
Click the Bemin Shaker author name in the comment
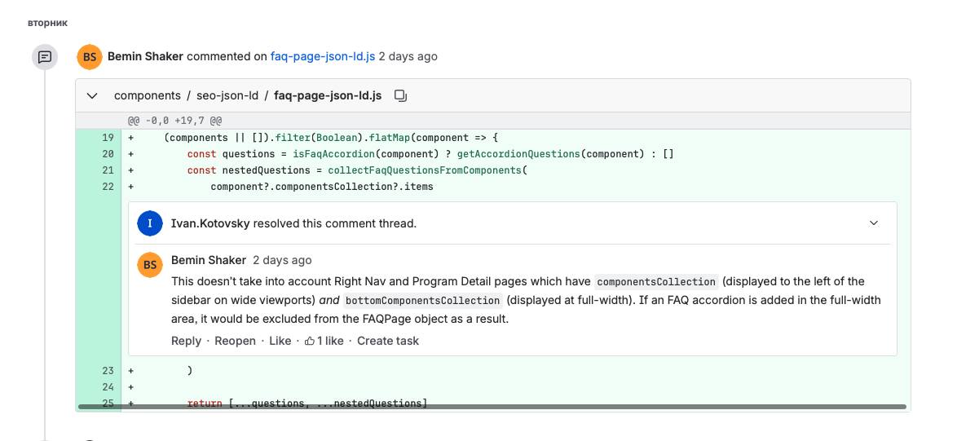pyautogui.click(x=209, y=261)
